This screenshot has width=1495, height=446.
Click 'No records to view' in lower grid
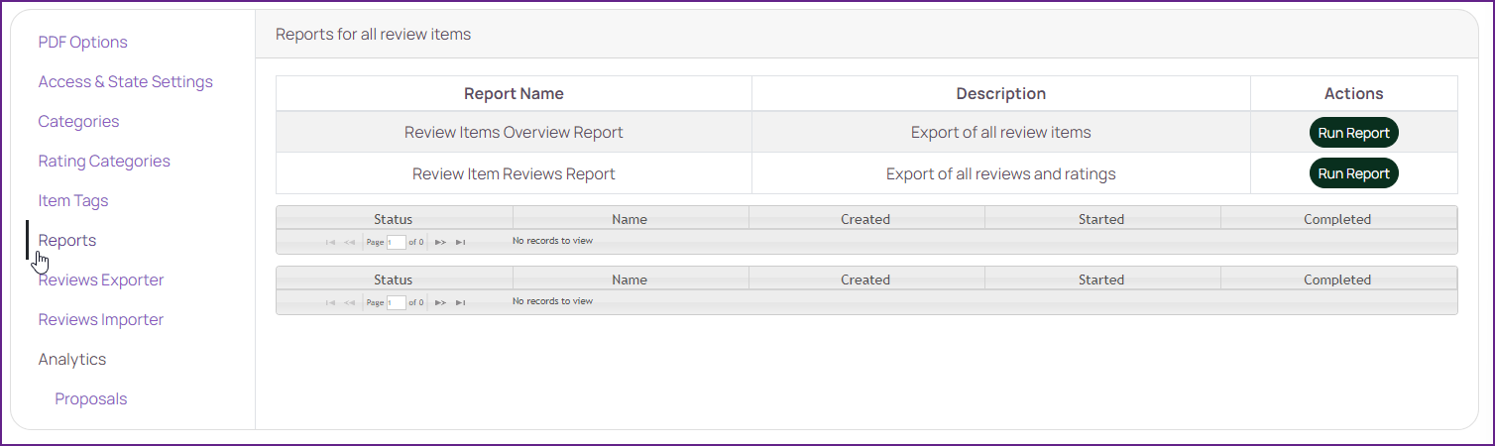coord(552,300)
